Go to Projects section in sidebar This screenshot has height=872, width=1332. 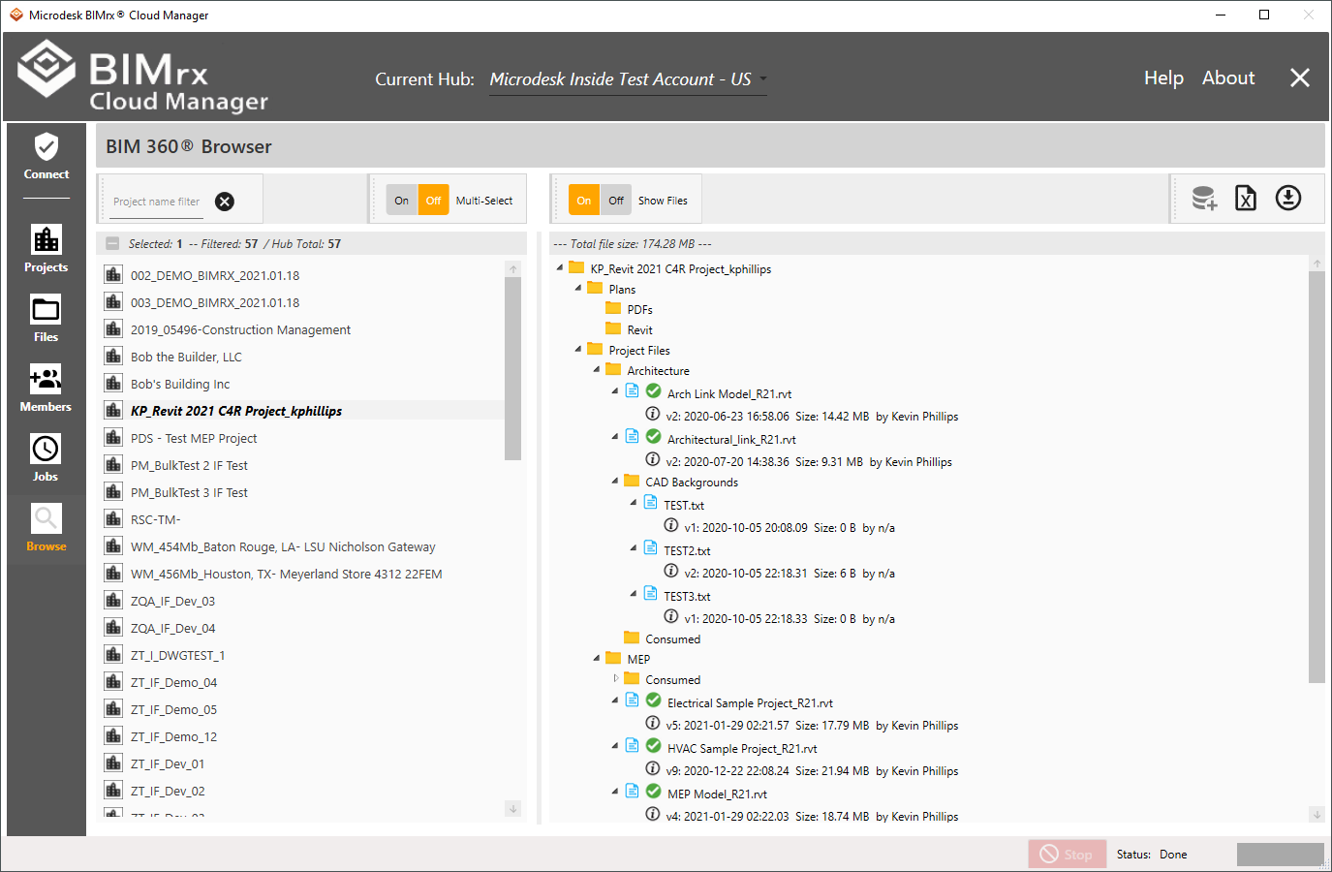(46, 249)
